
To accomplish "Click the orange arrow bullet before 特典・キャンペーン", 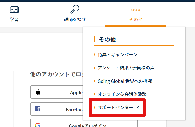I will [x=95, y=55].
